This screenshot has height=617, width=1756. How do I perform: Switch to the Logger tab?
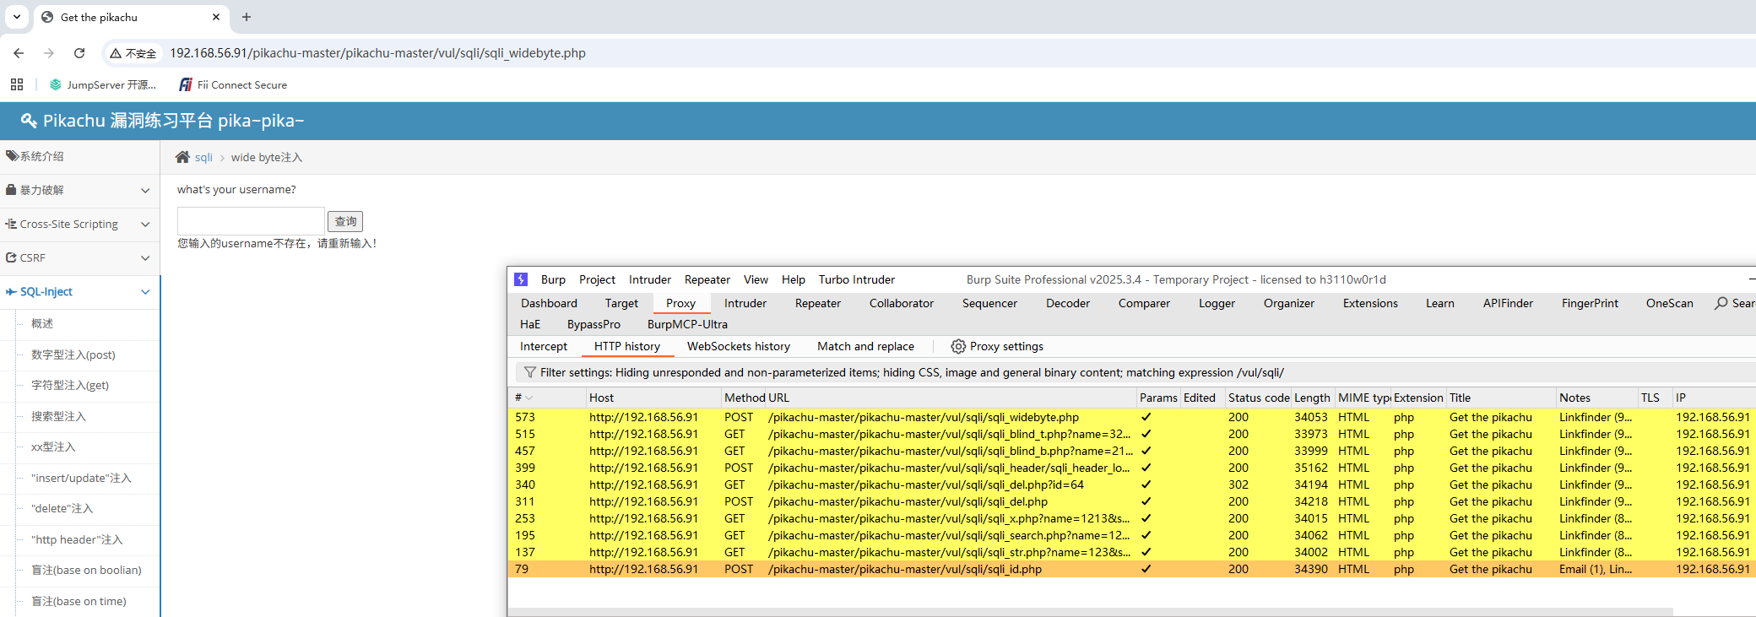click(x=1217, y=303)
